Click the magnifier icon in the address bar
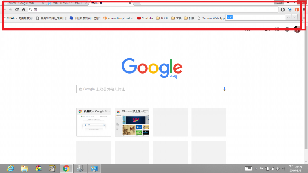Image resolution: width=308 pixels, height=173 pixels. [x=31, y=10]
